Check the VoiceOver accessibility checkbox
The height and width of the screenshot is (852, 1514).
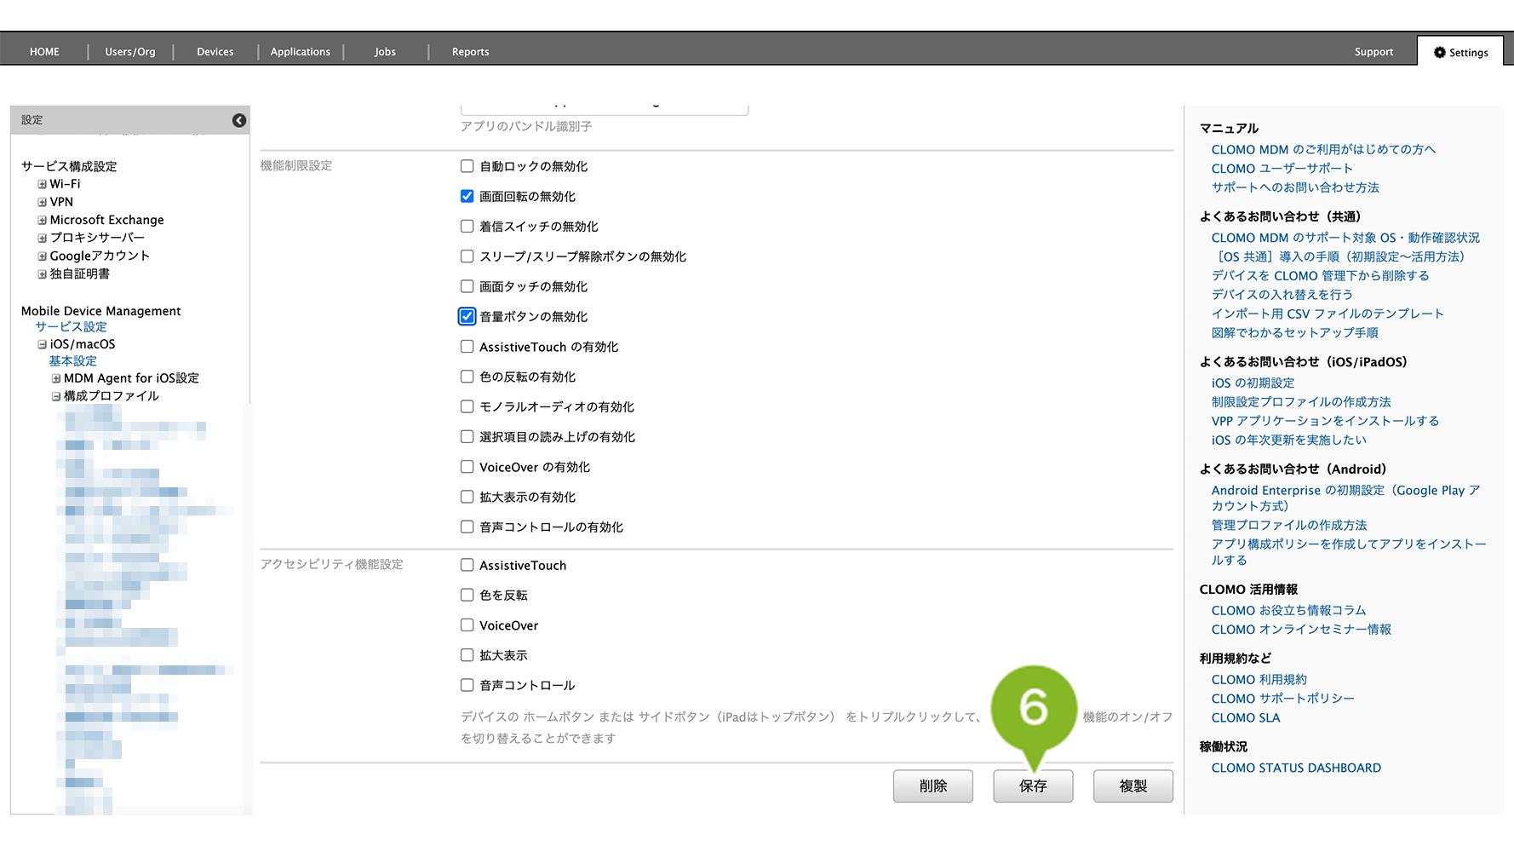[x=467, y=625]
